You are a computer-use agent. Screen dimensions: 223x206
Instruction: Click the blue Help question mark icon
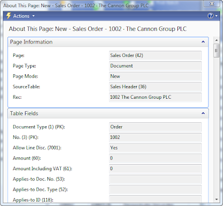[210, 16]
